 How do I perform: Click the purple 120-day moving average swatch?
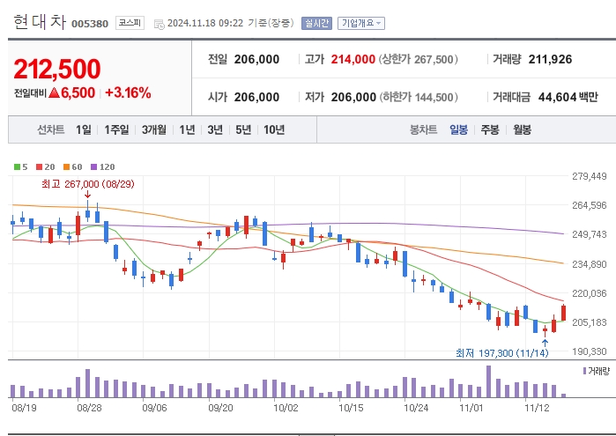(94, 167)
